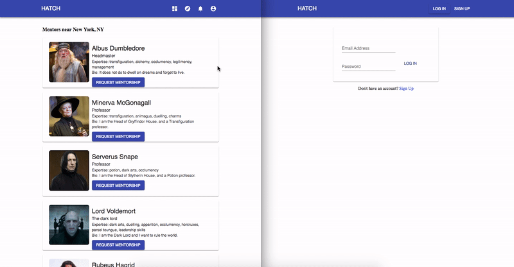Select the Lord Voldemort name heading
The height and width of the screenshot is (267, 514).
point(114,211)
